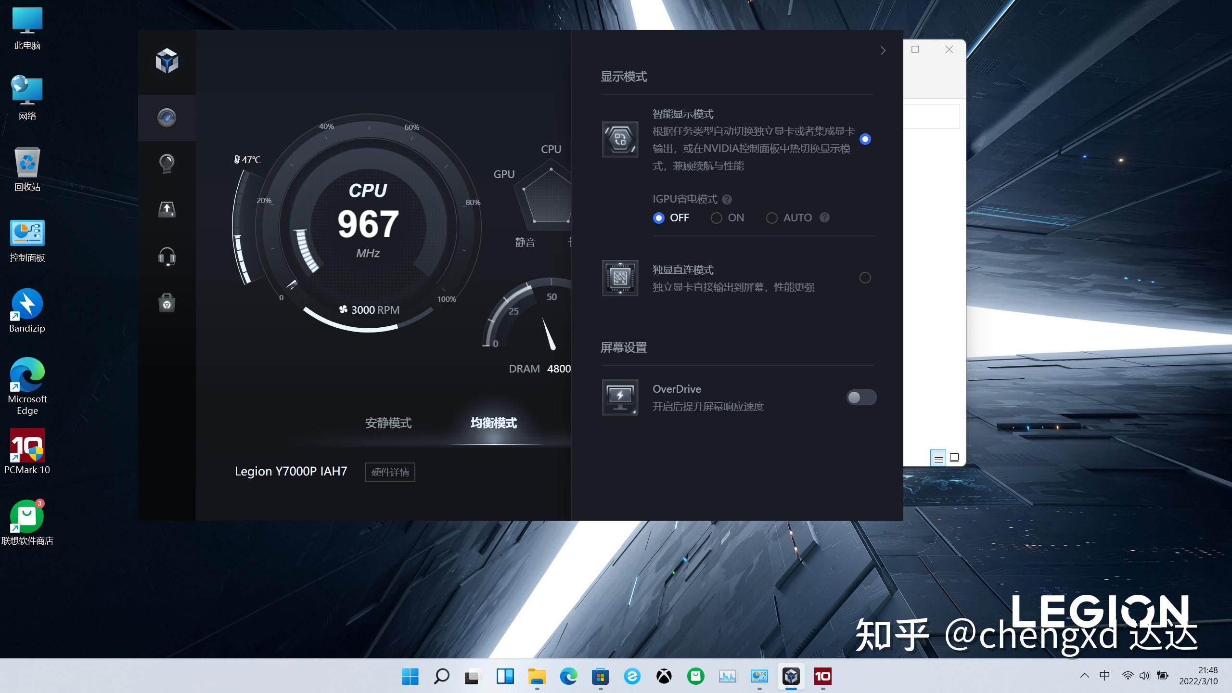Viewport: 1232px width, 693px height.
Task: Open the Task View taskbar icon
Action: (473, 676)
